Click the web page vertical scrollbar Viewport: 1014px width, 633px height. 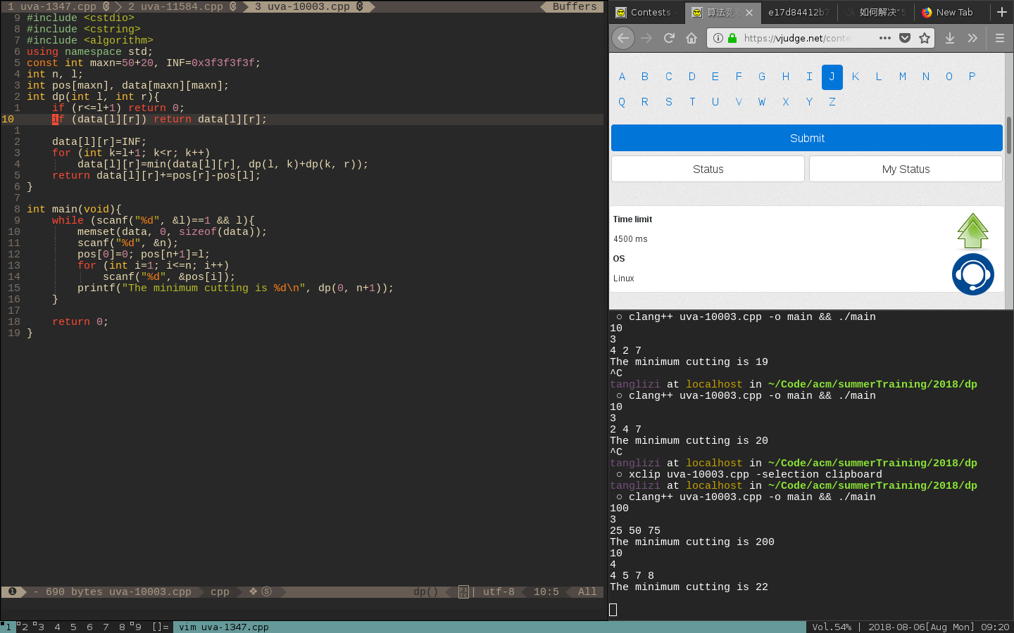pyautogui.click(x=1008, y=135)
